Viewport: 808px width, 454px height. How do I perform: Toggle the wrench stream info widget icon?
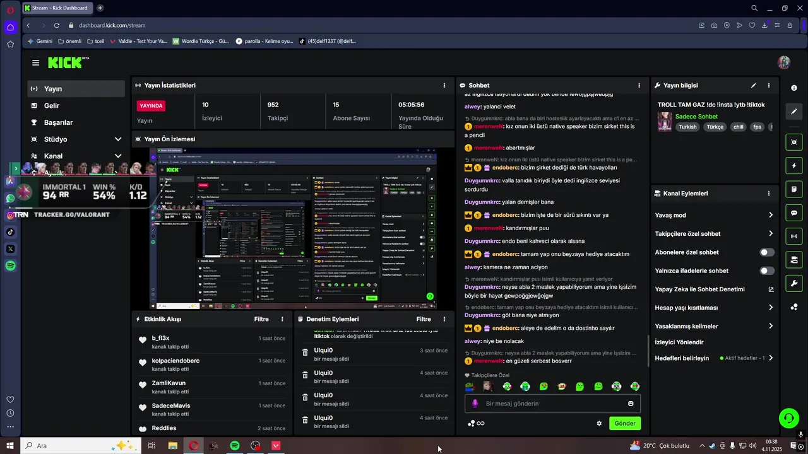coord(794,283)
